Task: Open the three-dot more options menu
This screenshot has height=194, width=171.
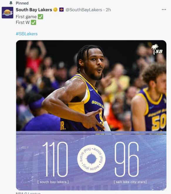Action: [x=164, y=10]
